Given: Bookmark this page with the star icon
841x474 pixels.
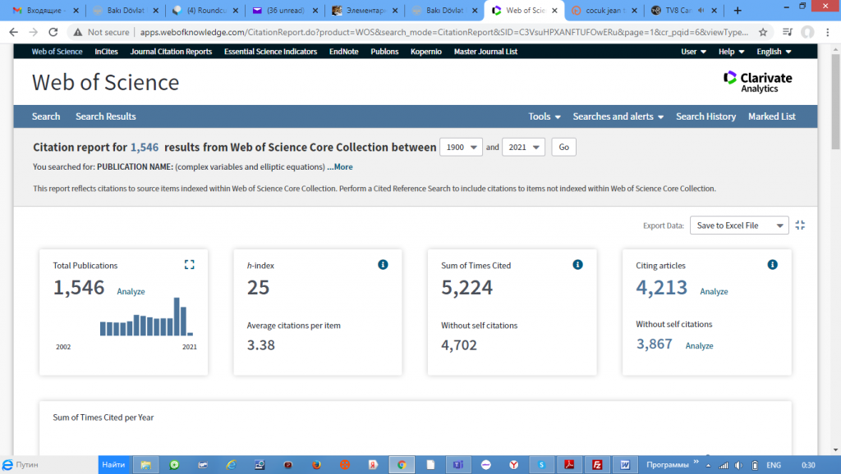Looking at the screenshot, I should point(763,32).
